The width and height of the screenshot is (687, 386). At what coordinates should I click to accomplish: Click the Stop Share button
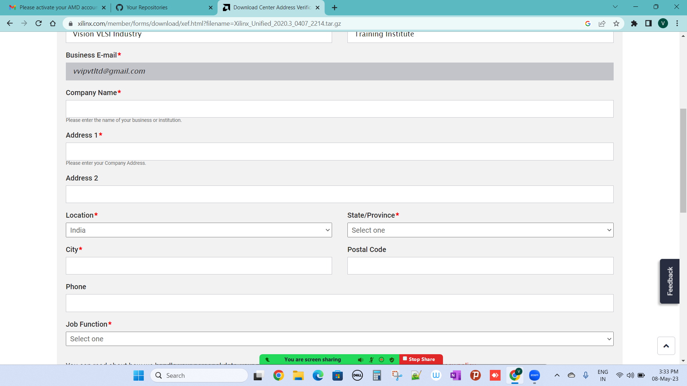[x=421, y=359]
